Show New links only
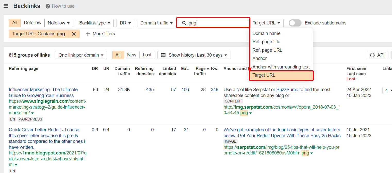Viewport: 392px width, 173px height. point(132,55)
